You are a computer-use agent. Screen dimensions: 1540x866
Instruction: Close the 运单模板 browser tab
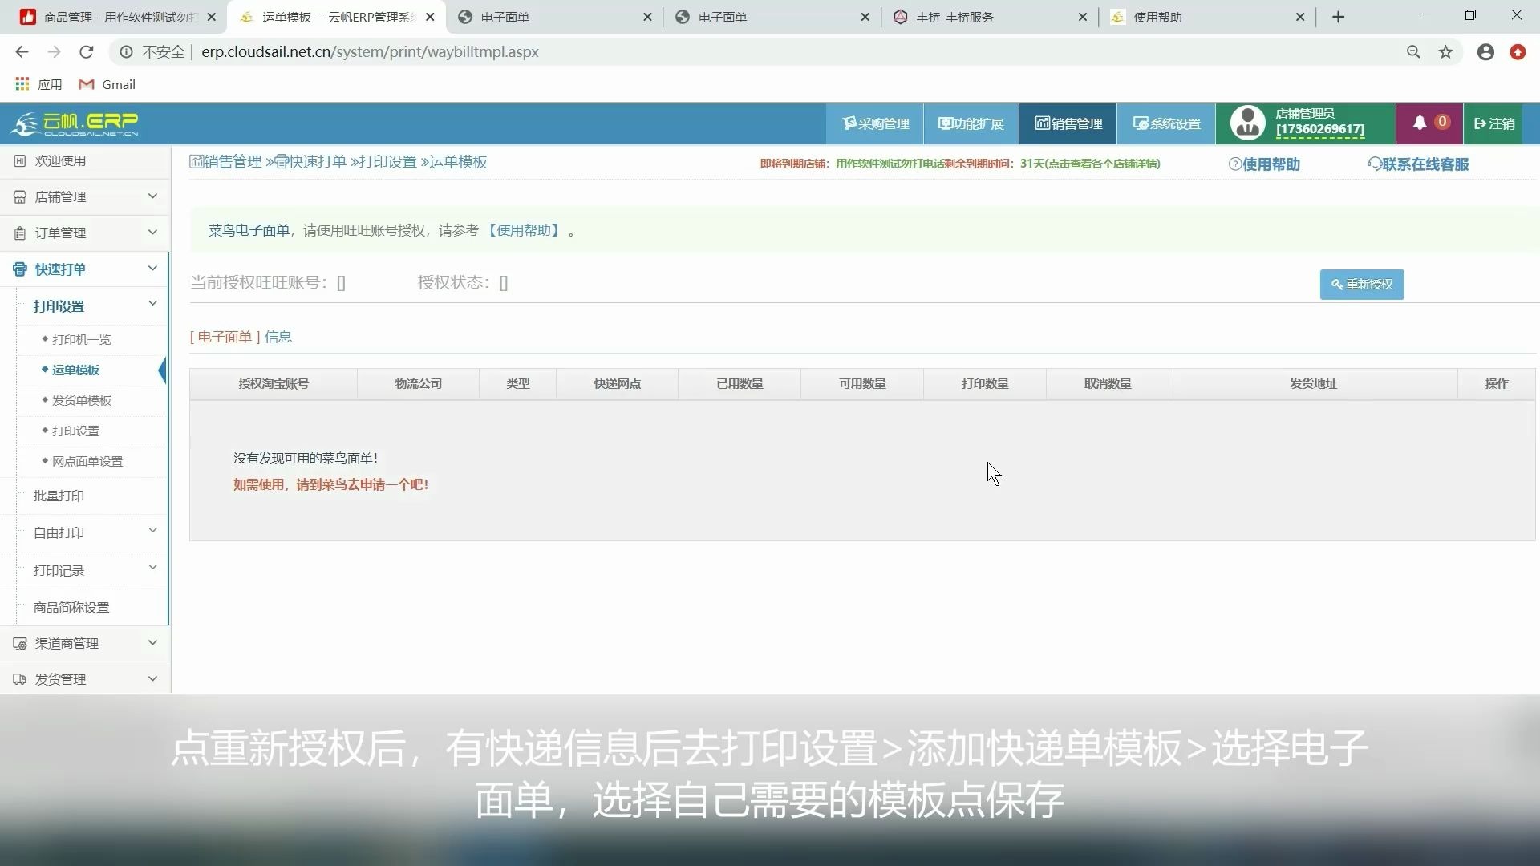tap(430, 17)
